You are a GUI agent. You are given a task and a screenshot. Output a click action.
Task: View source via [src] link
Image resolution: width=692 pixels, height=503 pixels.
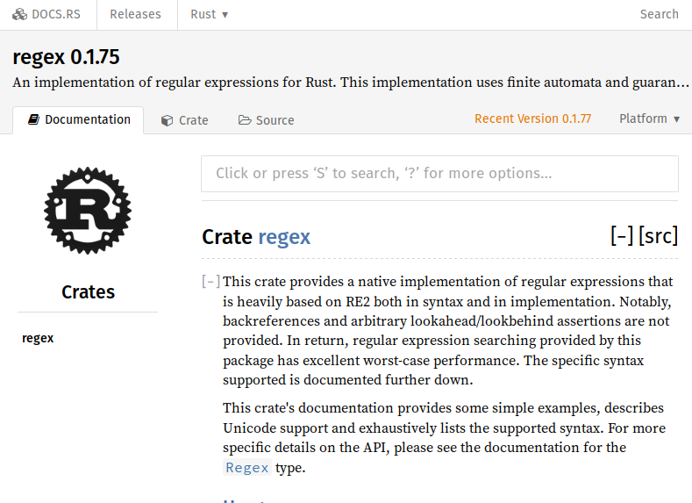658,236
